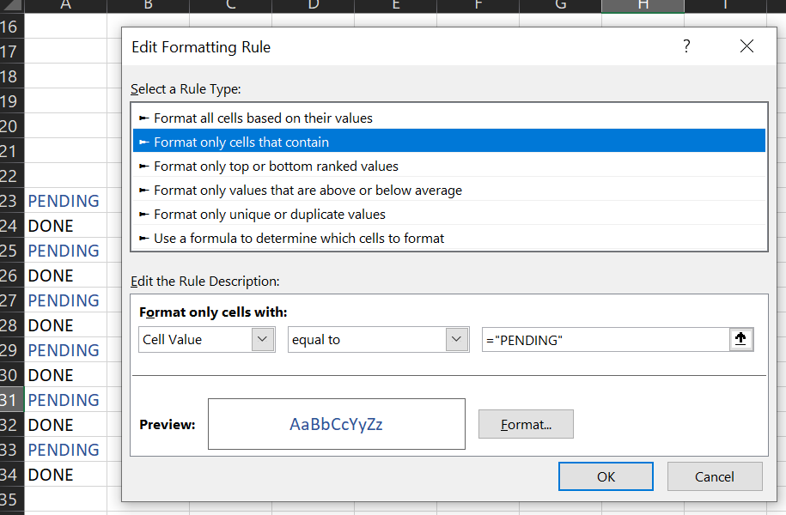
Task: Choose 'Use a formula to determine' rule type
Action: coord(299,239)
